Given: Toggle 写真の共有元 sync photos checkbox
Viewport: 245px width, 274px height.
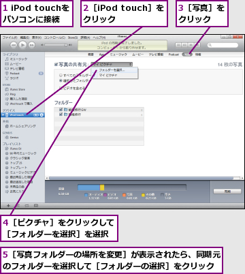Looking at the screenshot, I should point(56,65).
